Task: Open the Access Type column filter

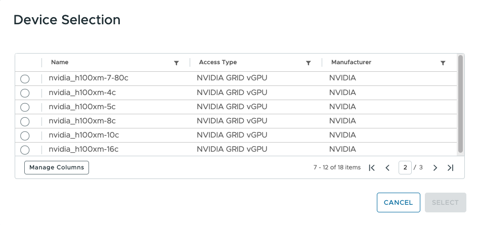Action: 308,63
